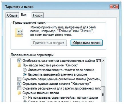
Task: Select the Вид tab
Action: coord(24,15)
